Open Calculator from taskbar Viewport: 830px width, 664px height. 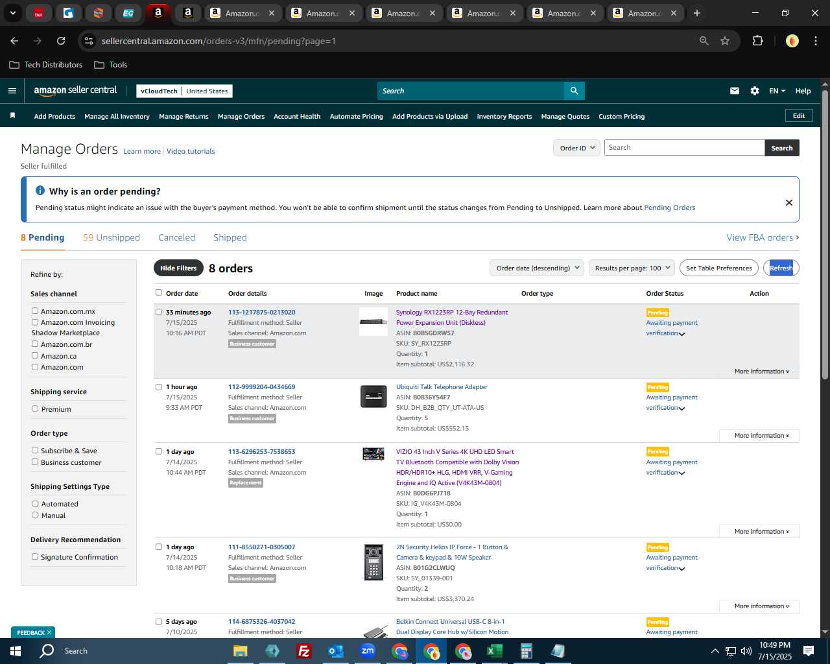click(x=526, y=651)
